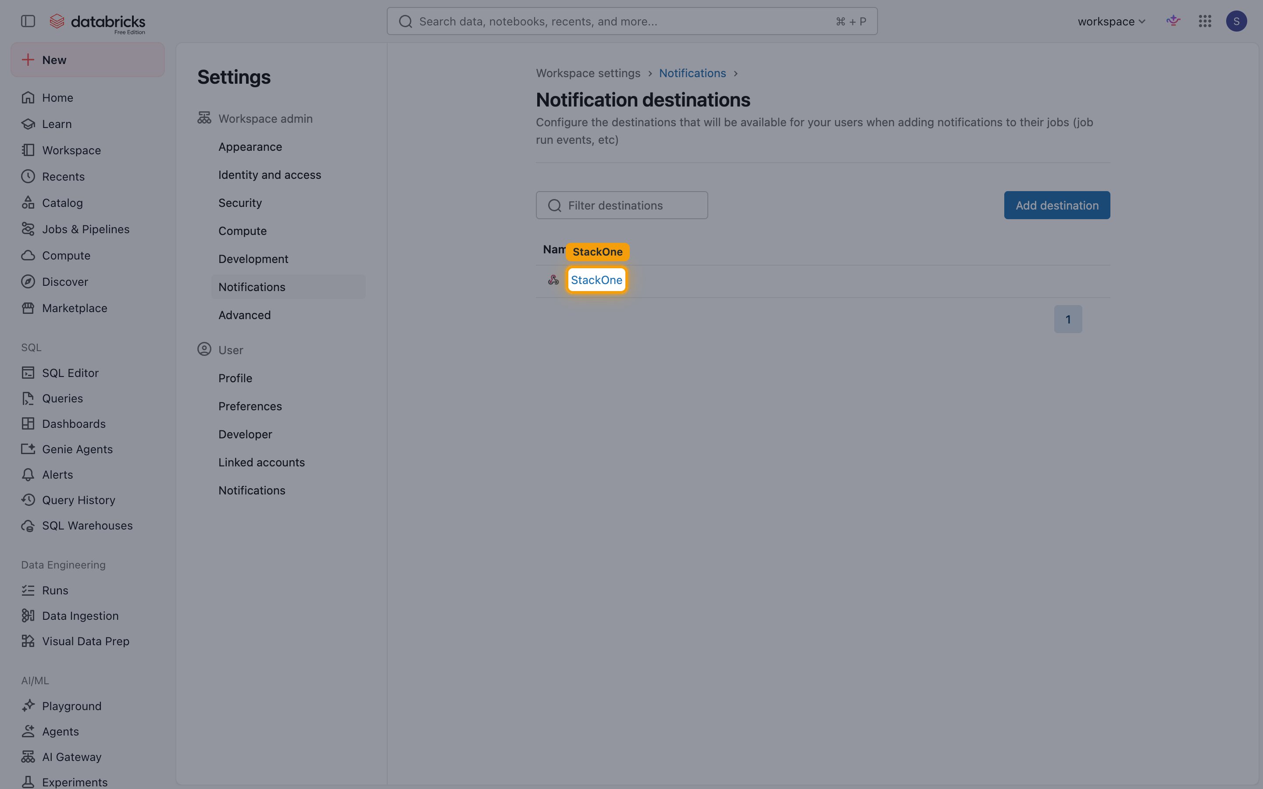Image resolution: width=1263 pixels, height=789 pixels.
Task: Click the Add destination button
Action: [x=1057, y=205]
